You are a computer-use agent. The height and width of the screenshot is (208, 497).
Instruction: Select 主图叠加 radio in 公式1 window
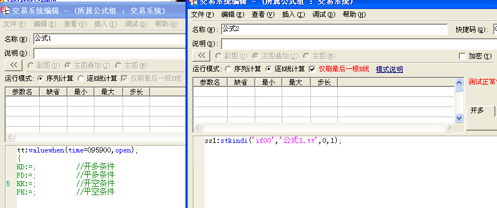[67, 66]
